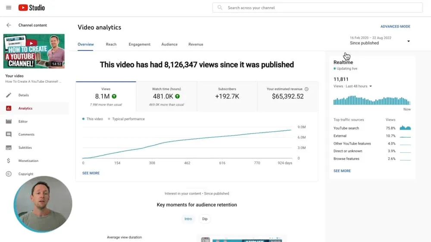Switch to the Engagement tab
431x242 pixels.
coord(139,44)
